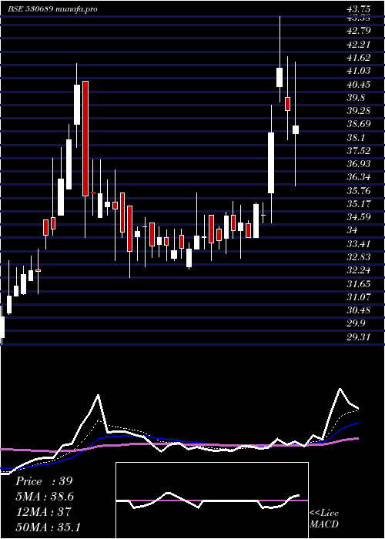Click the '50MA : 35.1' readout
Image resolution: width=385 pixels, height=539 pixels.
pyautogui.click(x=48, y=527)
